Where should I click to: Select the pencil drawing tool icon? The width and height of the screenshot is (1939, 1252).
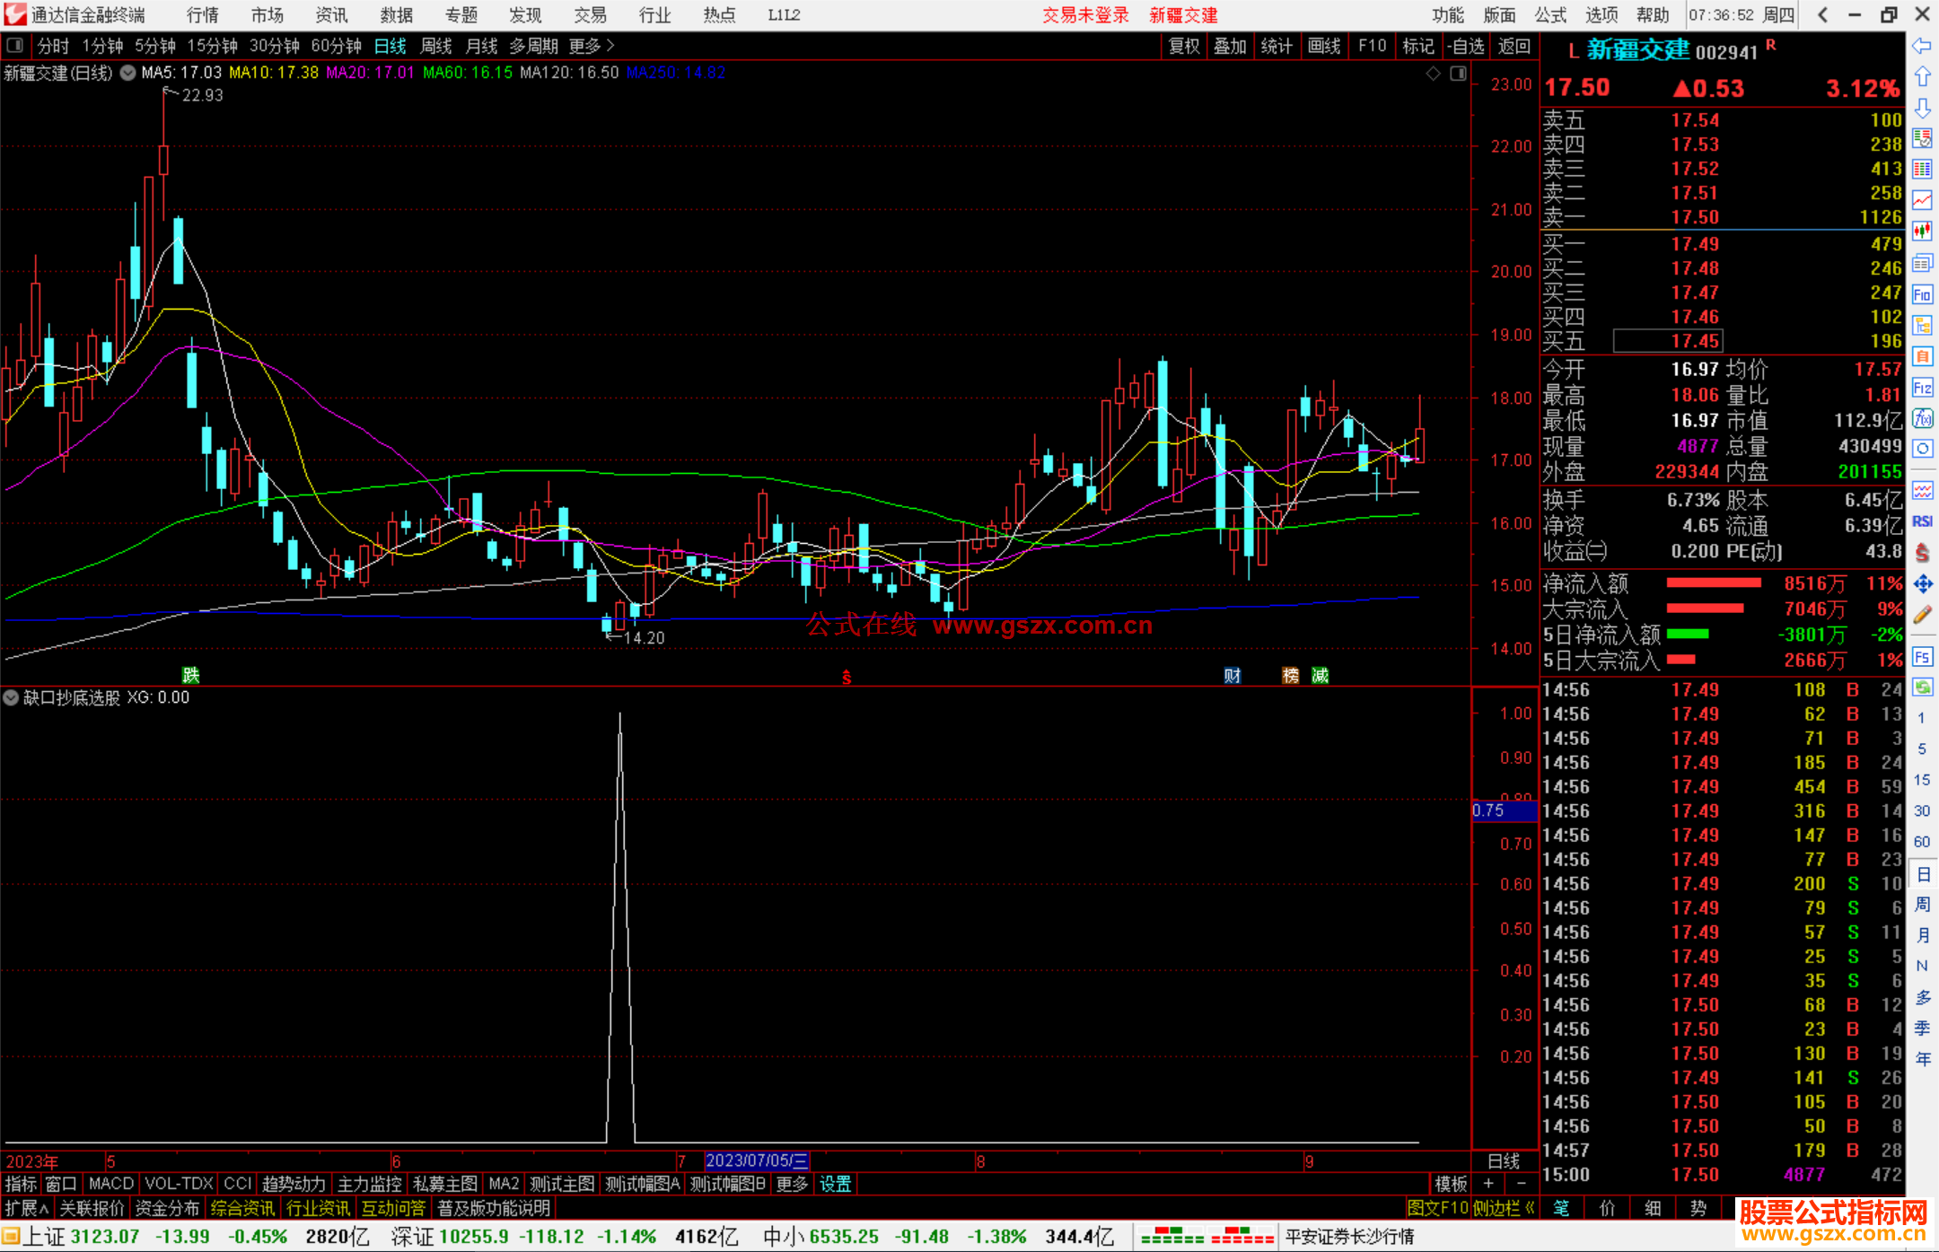(x=1922, y=615)
